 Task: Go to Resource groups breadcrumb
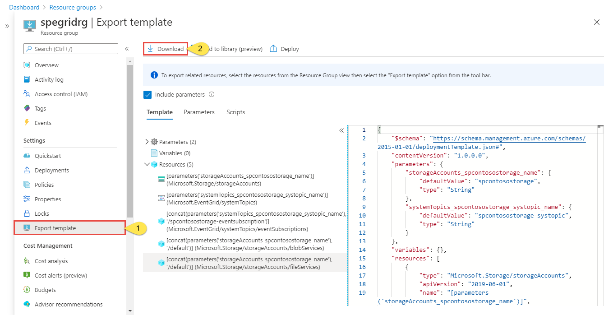coord(73,7)
